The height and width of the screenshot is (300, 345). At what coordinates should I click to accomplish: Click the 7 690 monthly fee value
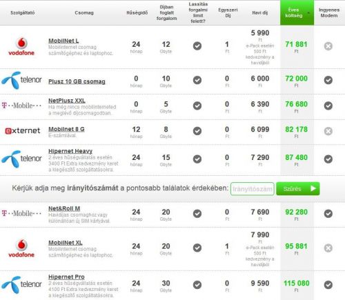[260, 212]
